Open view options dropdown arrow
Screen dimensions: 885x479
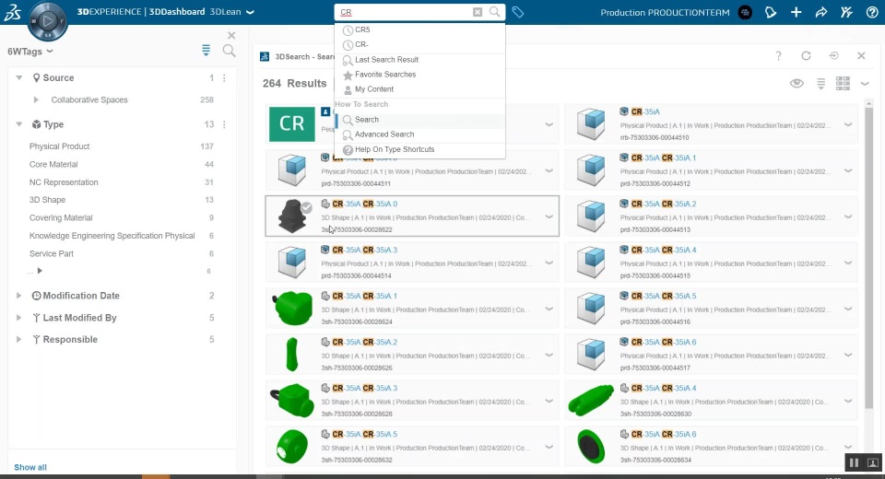pos(865,84)
